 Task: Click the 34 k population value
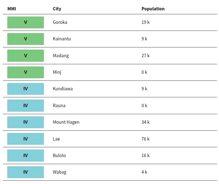point(146,122)
